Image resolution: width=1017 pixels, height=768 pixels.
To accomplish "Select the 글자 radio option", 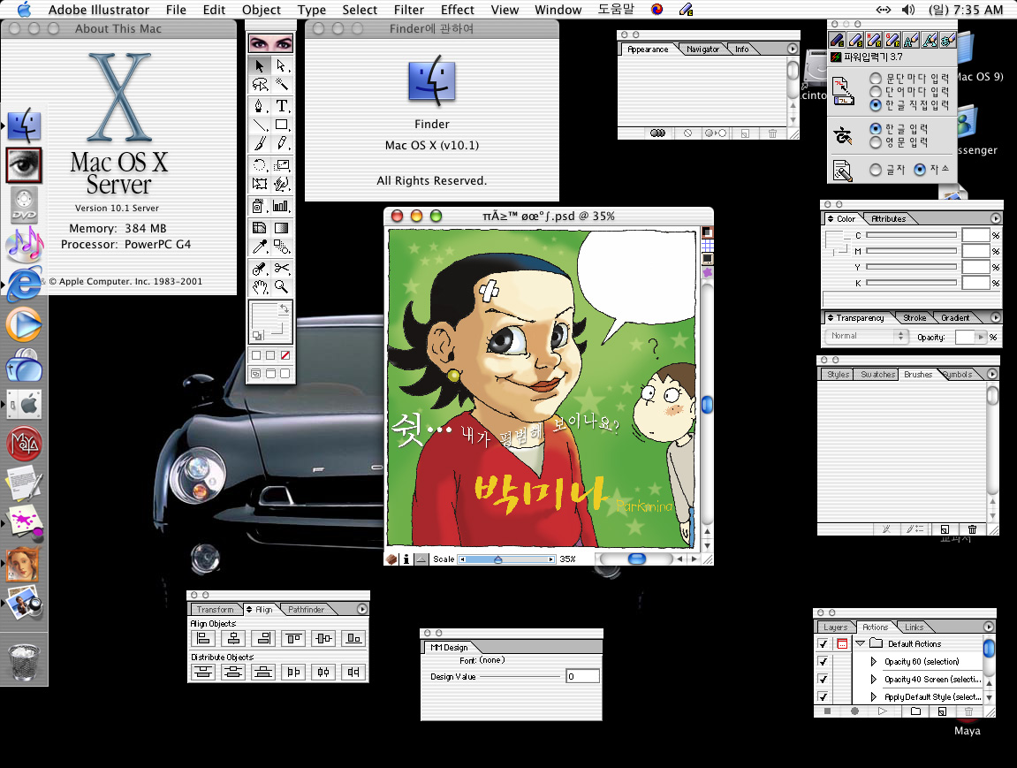I will pyautogui.click(x=876, y=170).
